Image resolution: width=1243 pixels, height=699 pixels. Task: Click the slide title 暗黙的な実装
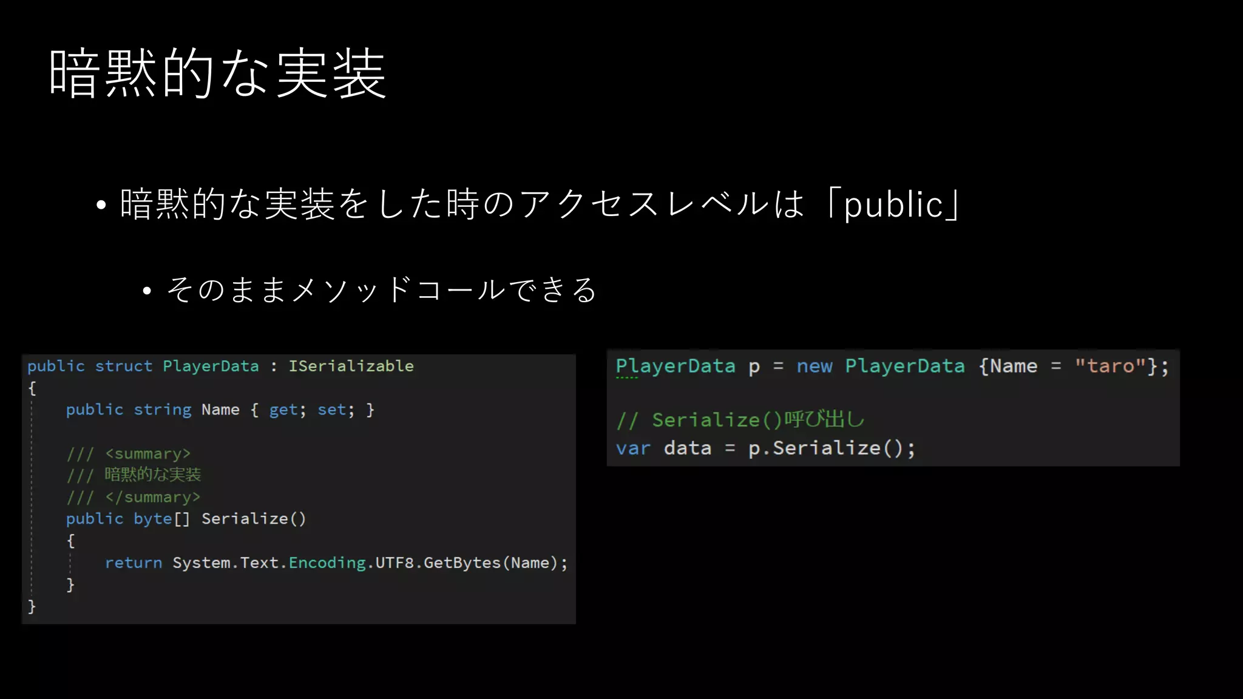[x=217, y=74]
